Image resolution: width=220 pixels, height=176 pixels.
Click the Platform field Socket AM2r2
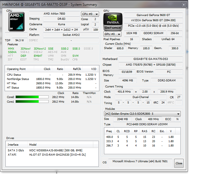pyautogui.click(x=71, y=35)
